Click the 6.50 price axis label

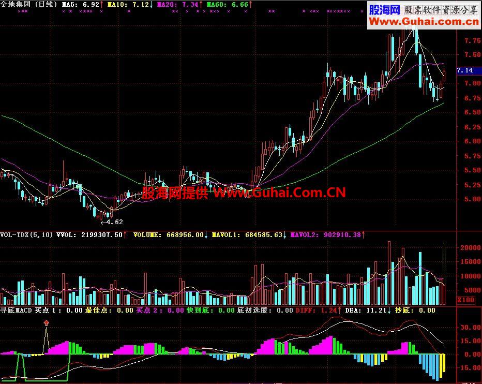pos(473,112)
